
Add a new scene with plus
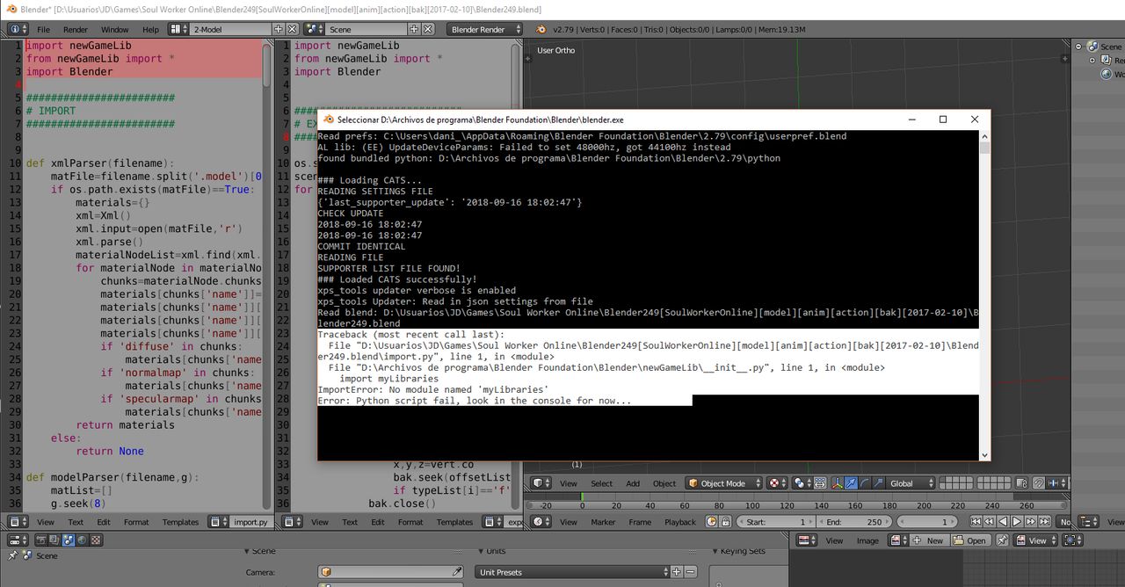pyautogui.click(x=413, y=29)
